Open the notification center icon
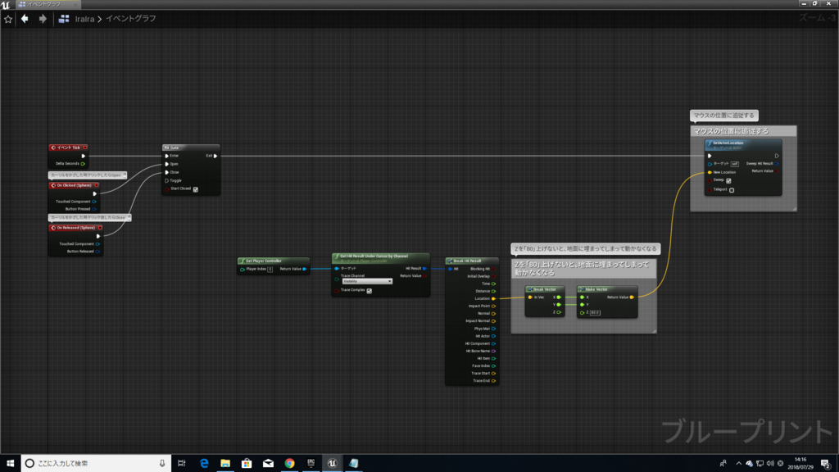Image resolution: width=839 pixels, height=472 pixels. 826,464
